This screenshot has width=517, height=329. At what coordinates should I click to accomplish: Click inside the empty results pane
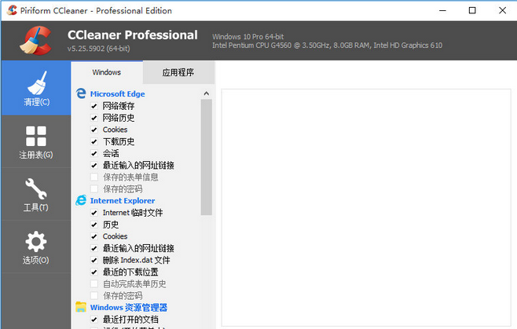366,207
